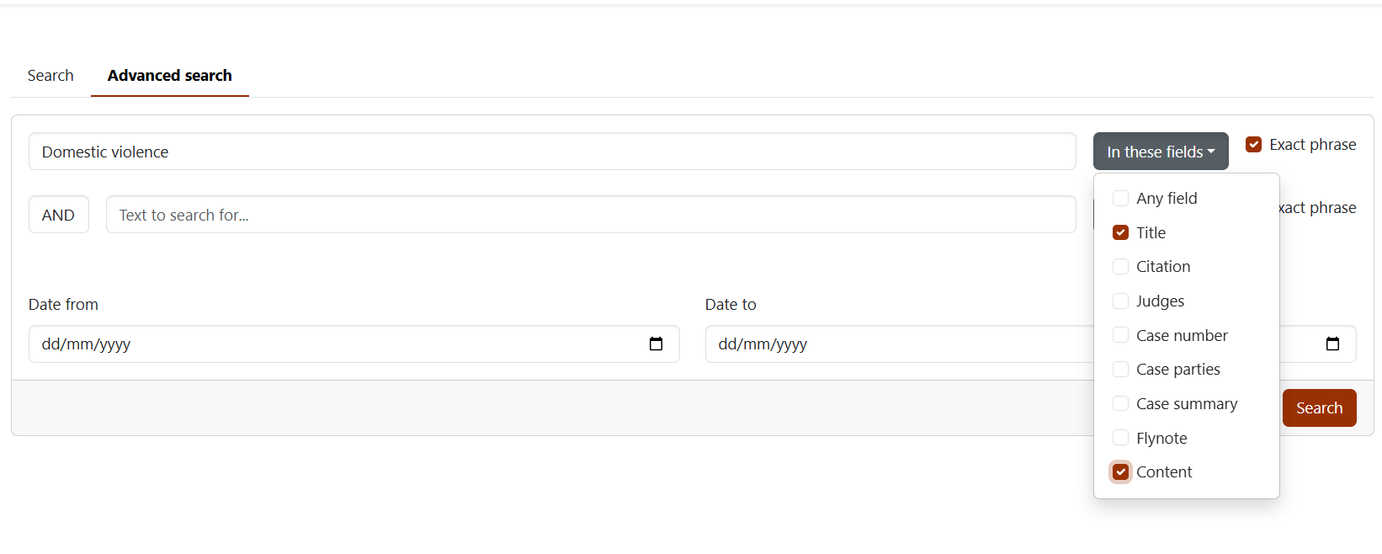Screen dimensions: 1382x554
Task: Select the Advanced search tab
Action: [170, 76]
